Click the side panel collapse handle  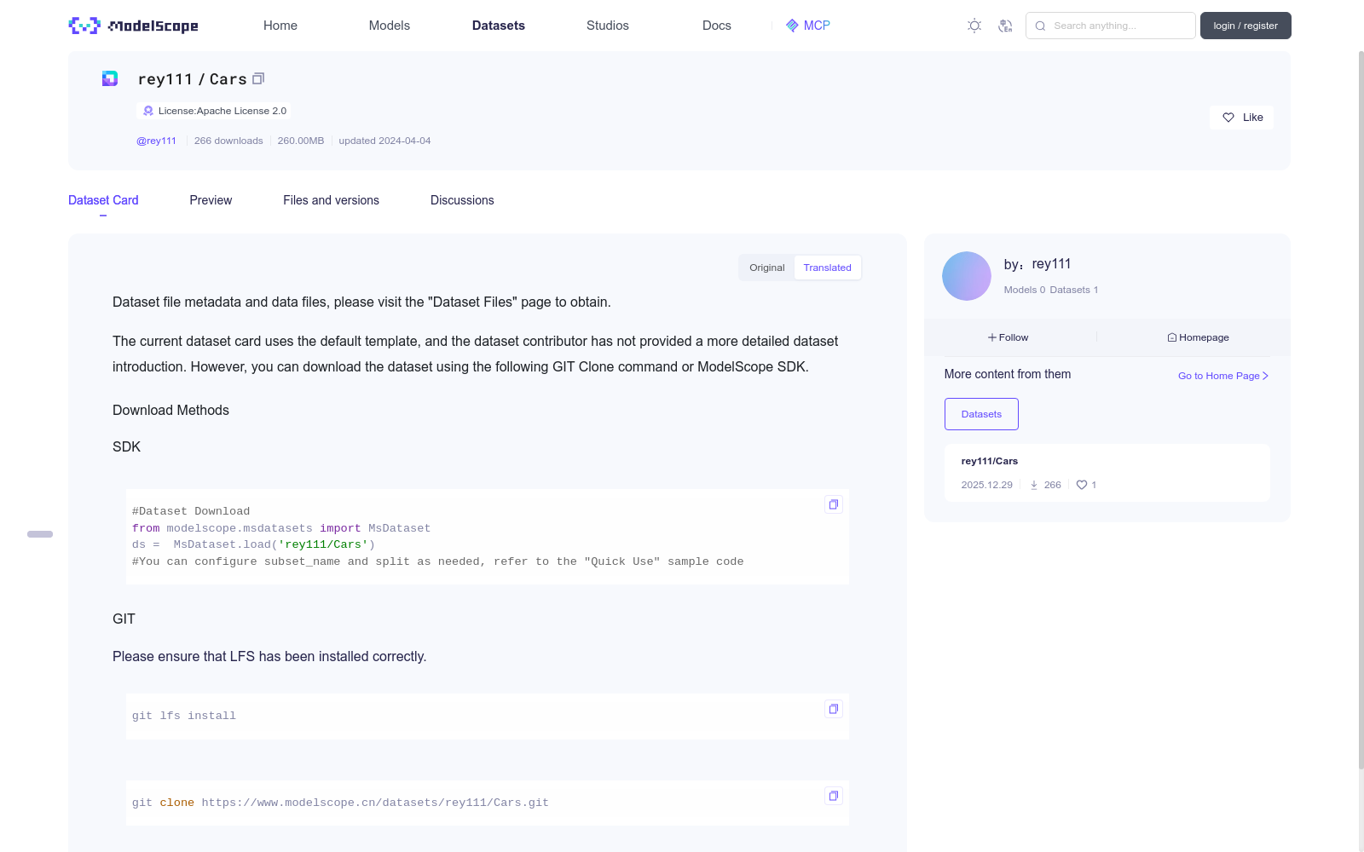pos(40,534)
